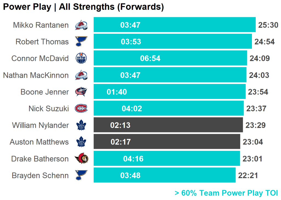281x200 pixels.
Task: Click the Blues logo beside Brayden Schenn
Action: (81, 175)
